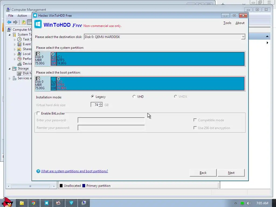Click the black Unallocated legend swatch
This screenshot has width=276, height=207.
pos(61,185)
